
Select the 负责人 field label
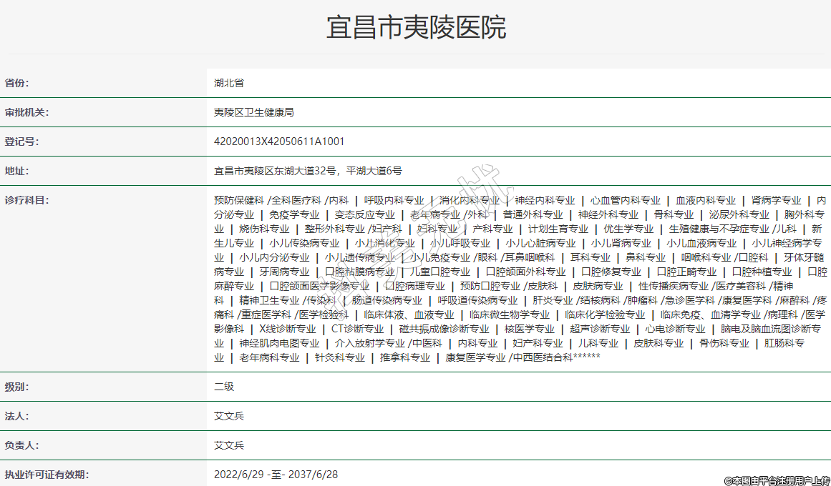21,445
